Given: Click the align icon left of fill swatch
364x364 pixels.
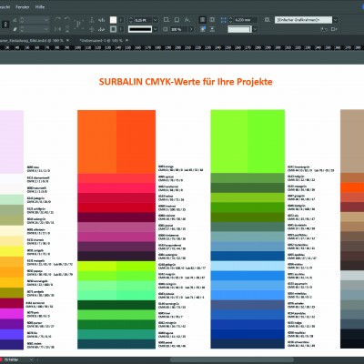Looking at the screenshot, I should coord(102,20).
